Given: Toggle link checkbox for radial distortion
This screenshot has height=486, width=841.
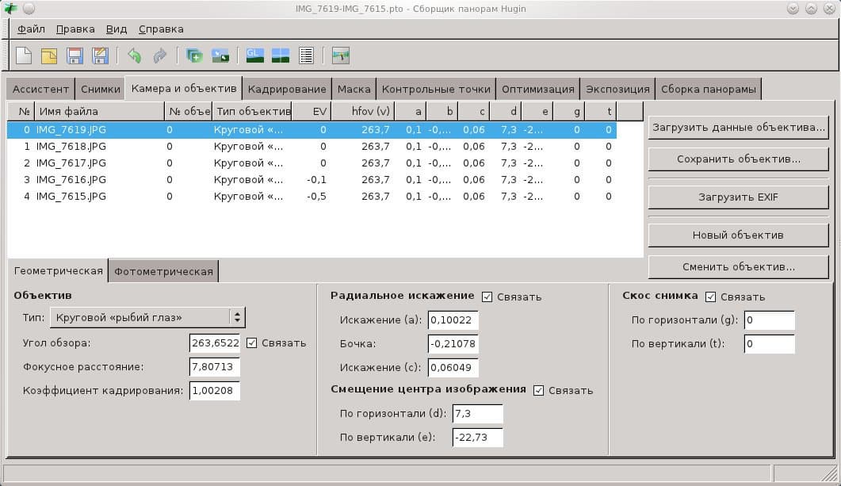Looking at the screenshot, I should pyautogui.click(x=487, y=297).
